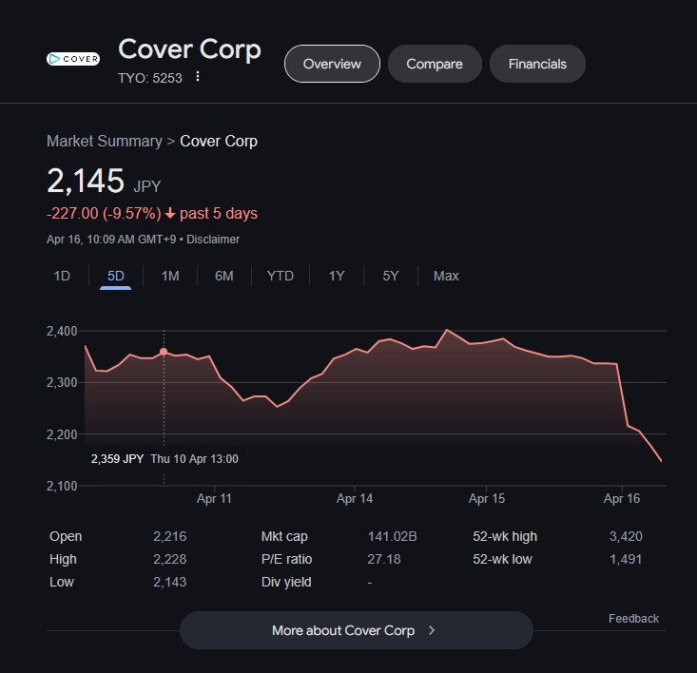This screenshot has width=697, height=673.
Task: Click the chevron on More about Cover Corp
Action: tap(432, 630)
